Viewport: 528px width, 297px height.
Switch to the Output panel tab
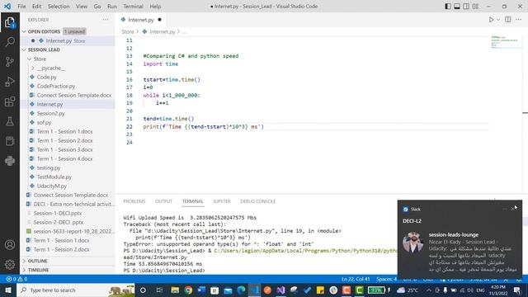tap(163, 201)
